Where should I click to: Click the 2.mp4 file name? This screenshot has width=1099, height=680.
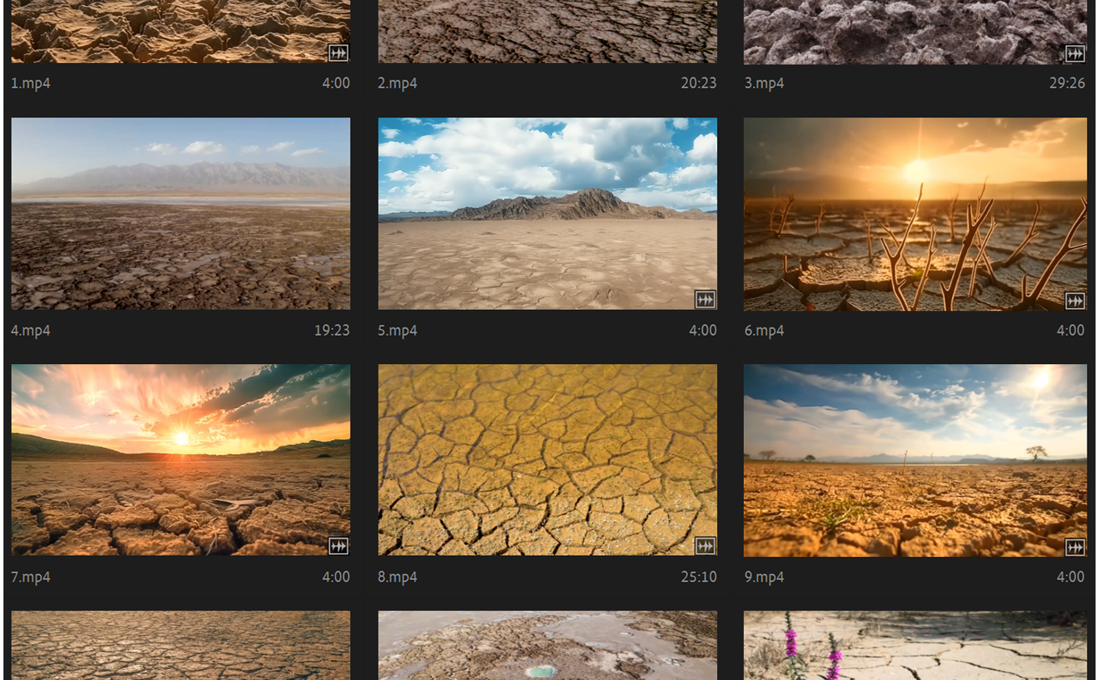tap(398, 84)
